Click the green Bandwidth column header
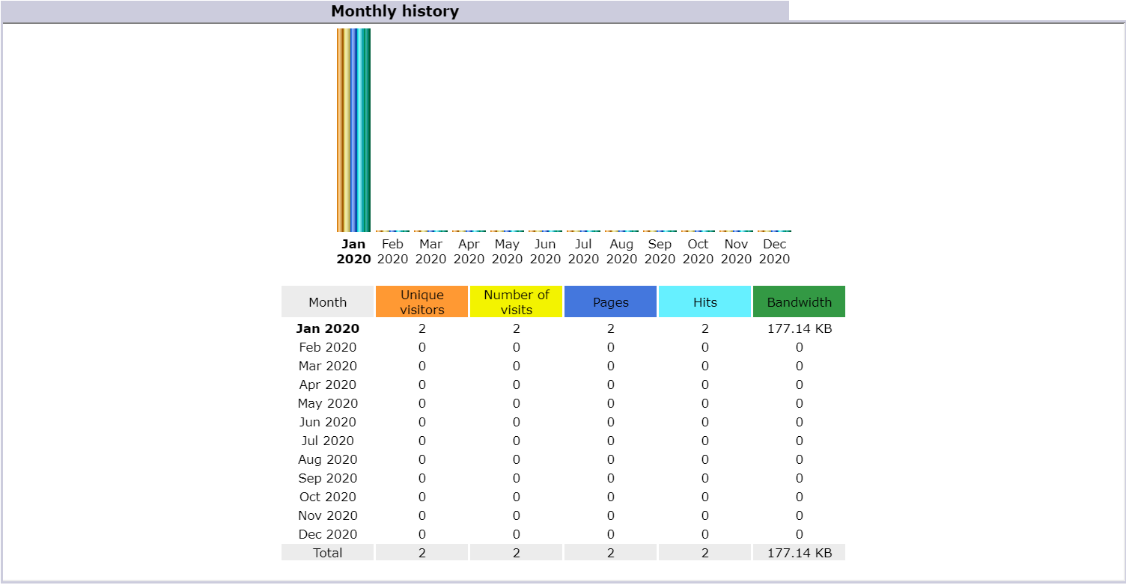The image size is (1126, 588). [x=799, y=301]
